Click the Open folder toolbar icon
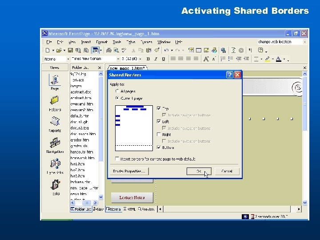This screenshot has height=240, width=320. coord(59,50)
